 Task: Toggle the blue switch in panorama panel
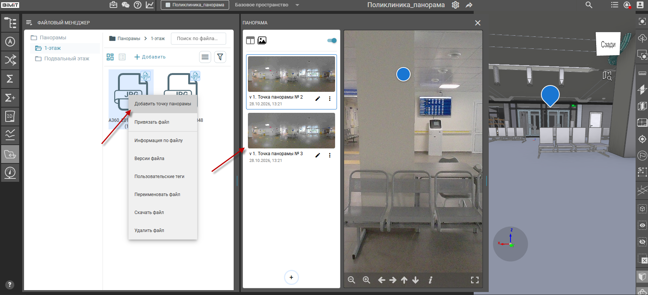click(x=332, y=40)
